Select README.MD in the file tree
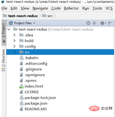This screenshot has width=115, height=117. pyautogui.click(x=36, y=109)
